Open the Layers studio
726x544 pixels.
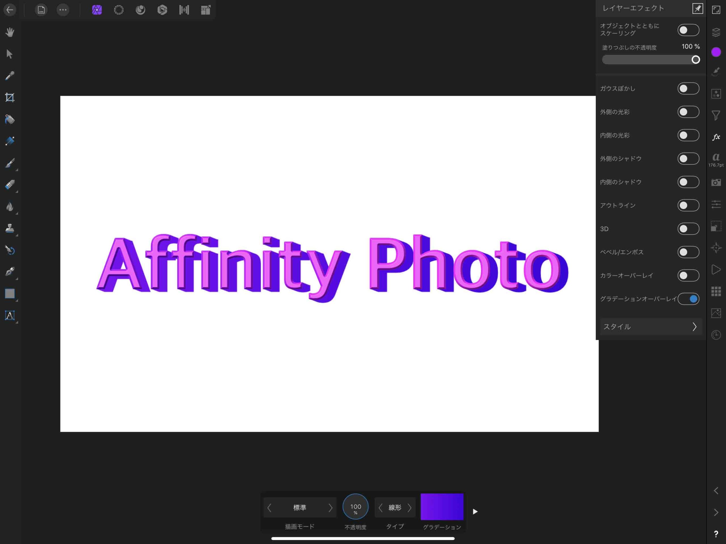pyautogui.click(x=716, y=32)
